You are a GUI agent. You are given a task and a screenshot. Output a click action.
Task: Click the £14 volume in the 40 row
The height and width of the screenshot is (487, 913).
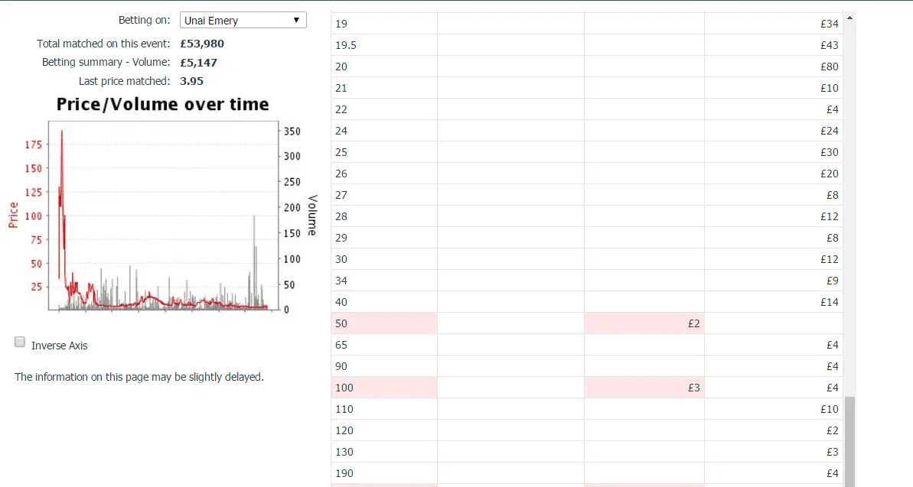pyautogui.click(x=829, y=302)
